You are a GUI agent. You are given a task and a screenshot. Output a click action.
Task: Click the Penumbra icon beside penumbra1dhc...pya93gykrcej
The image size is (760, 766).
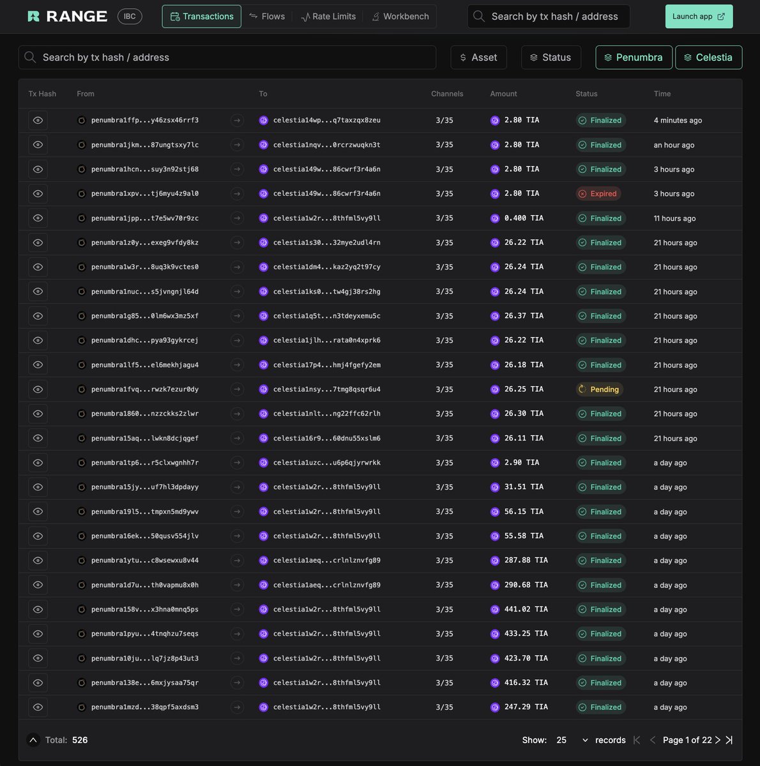[x=81, y=340]
